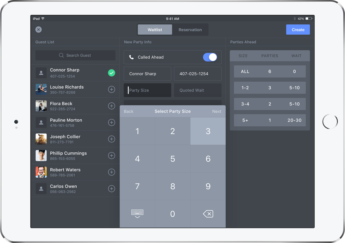Select the 3-4 party size row
Viewport: 345px width, 243px height.
coord(270,104)
